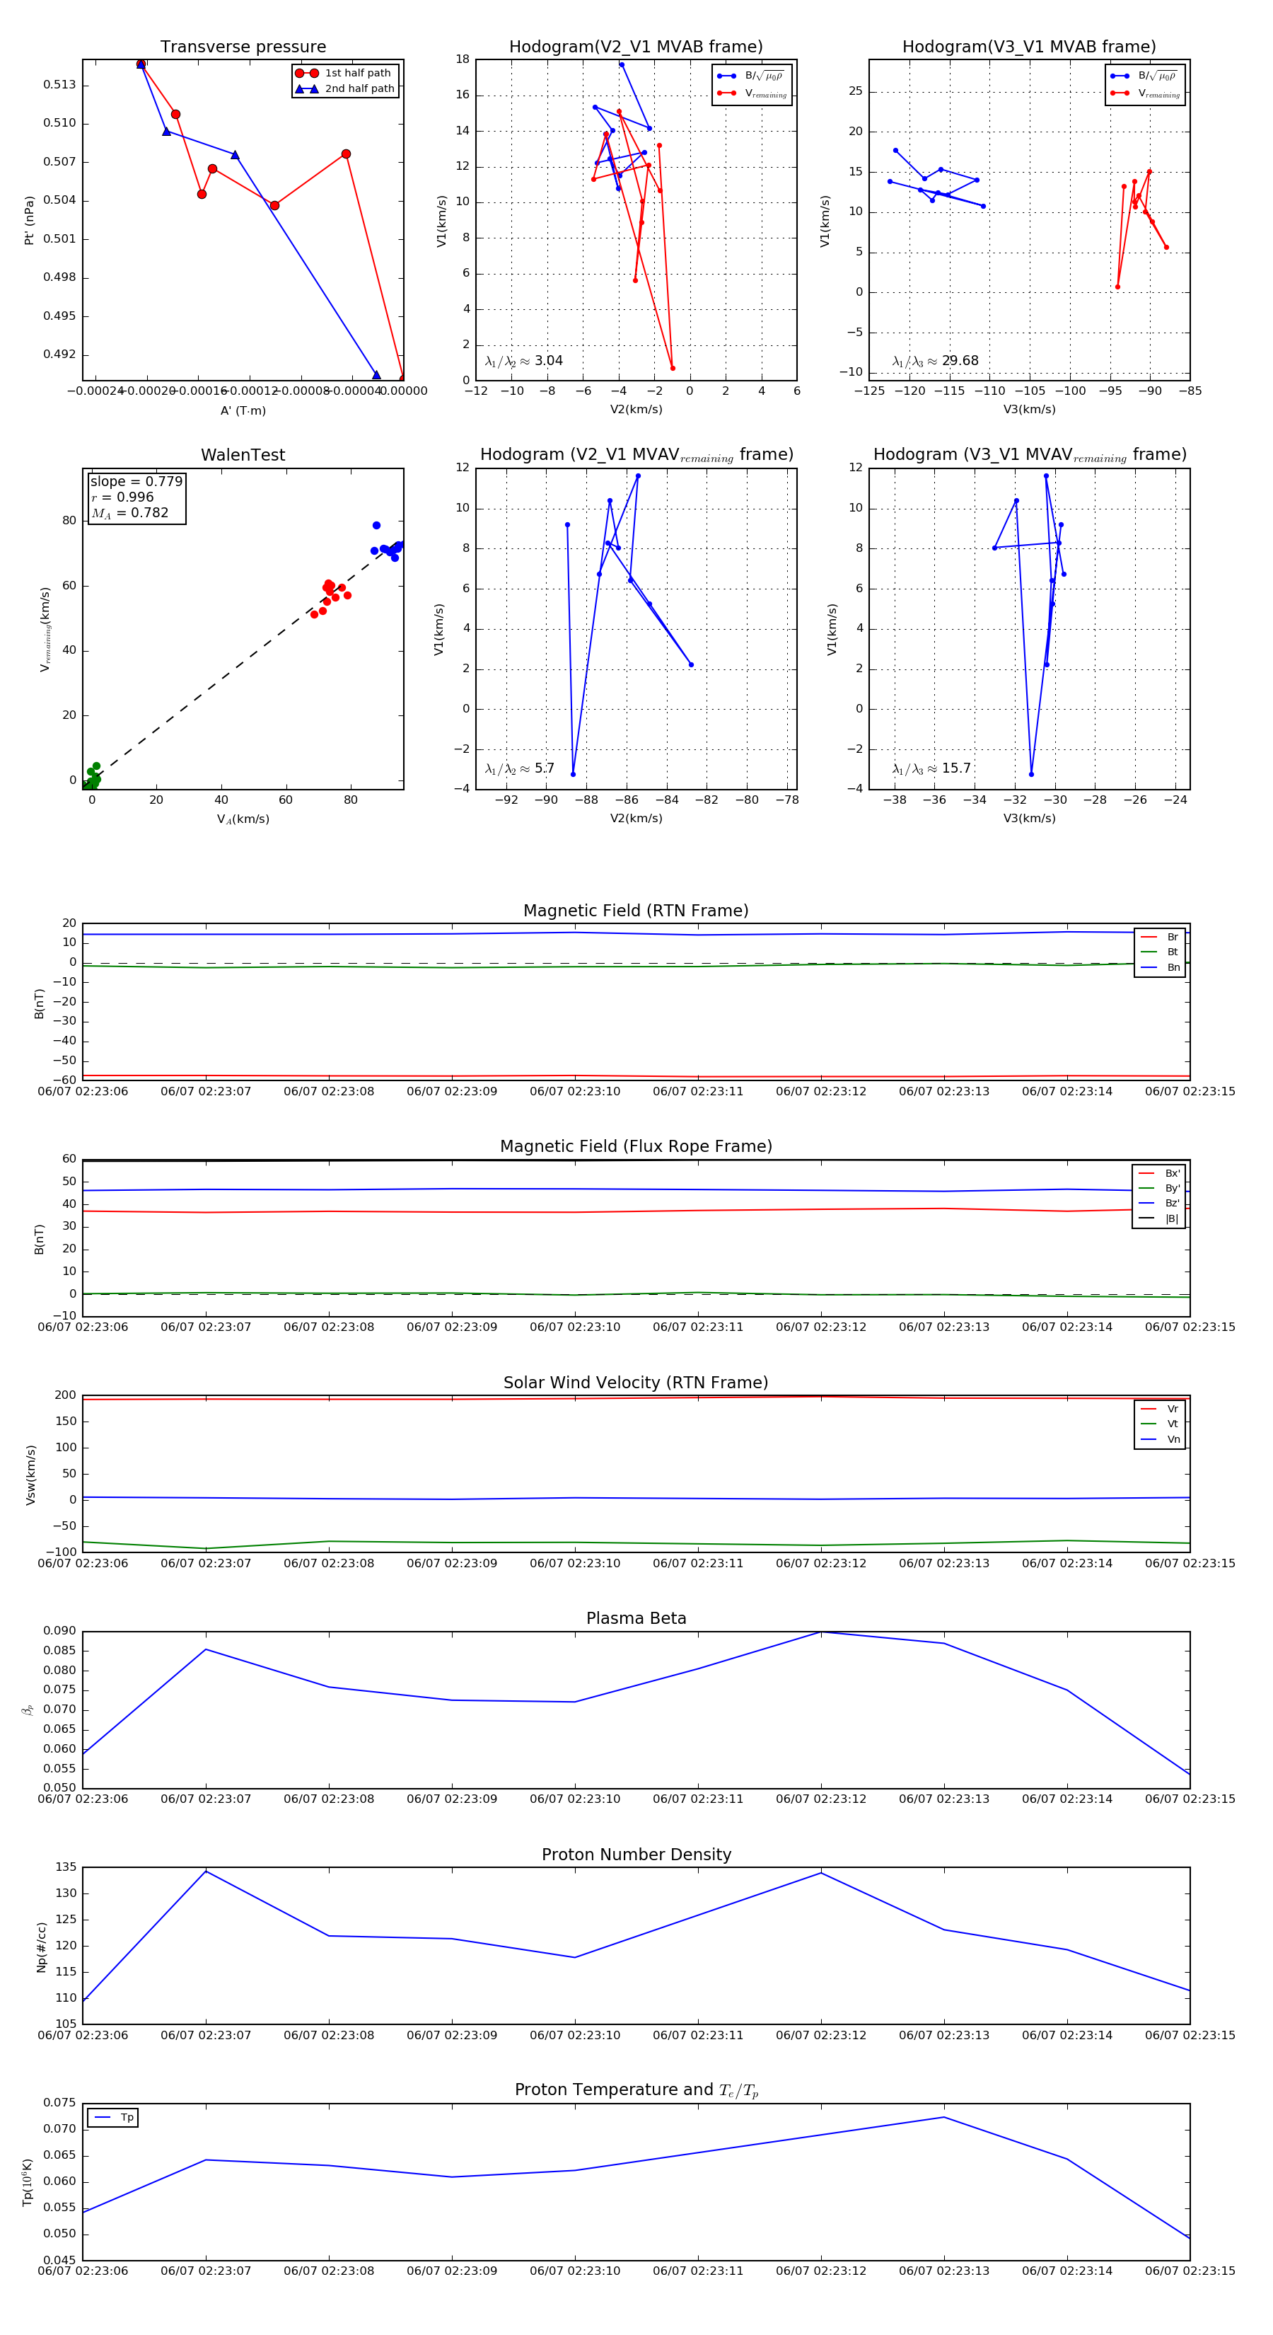This screenshot has height=2335, width=1273.
Task: Click the red point cluster in WalenTest
Action: pos(331,598)
